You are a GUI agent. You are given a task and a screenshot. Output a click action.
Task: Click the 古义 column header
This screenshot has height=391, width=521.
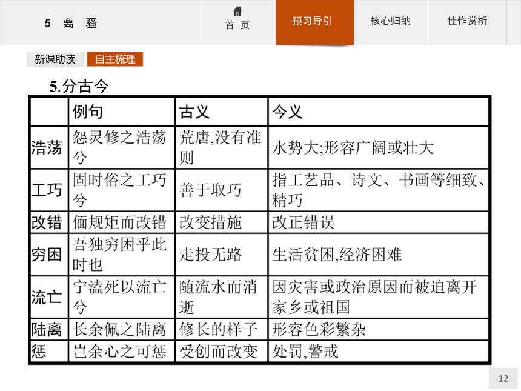(194, 112)
